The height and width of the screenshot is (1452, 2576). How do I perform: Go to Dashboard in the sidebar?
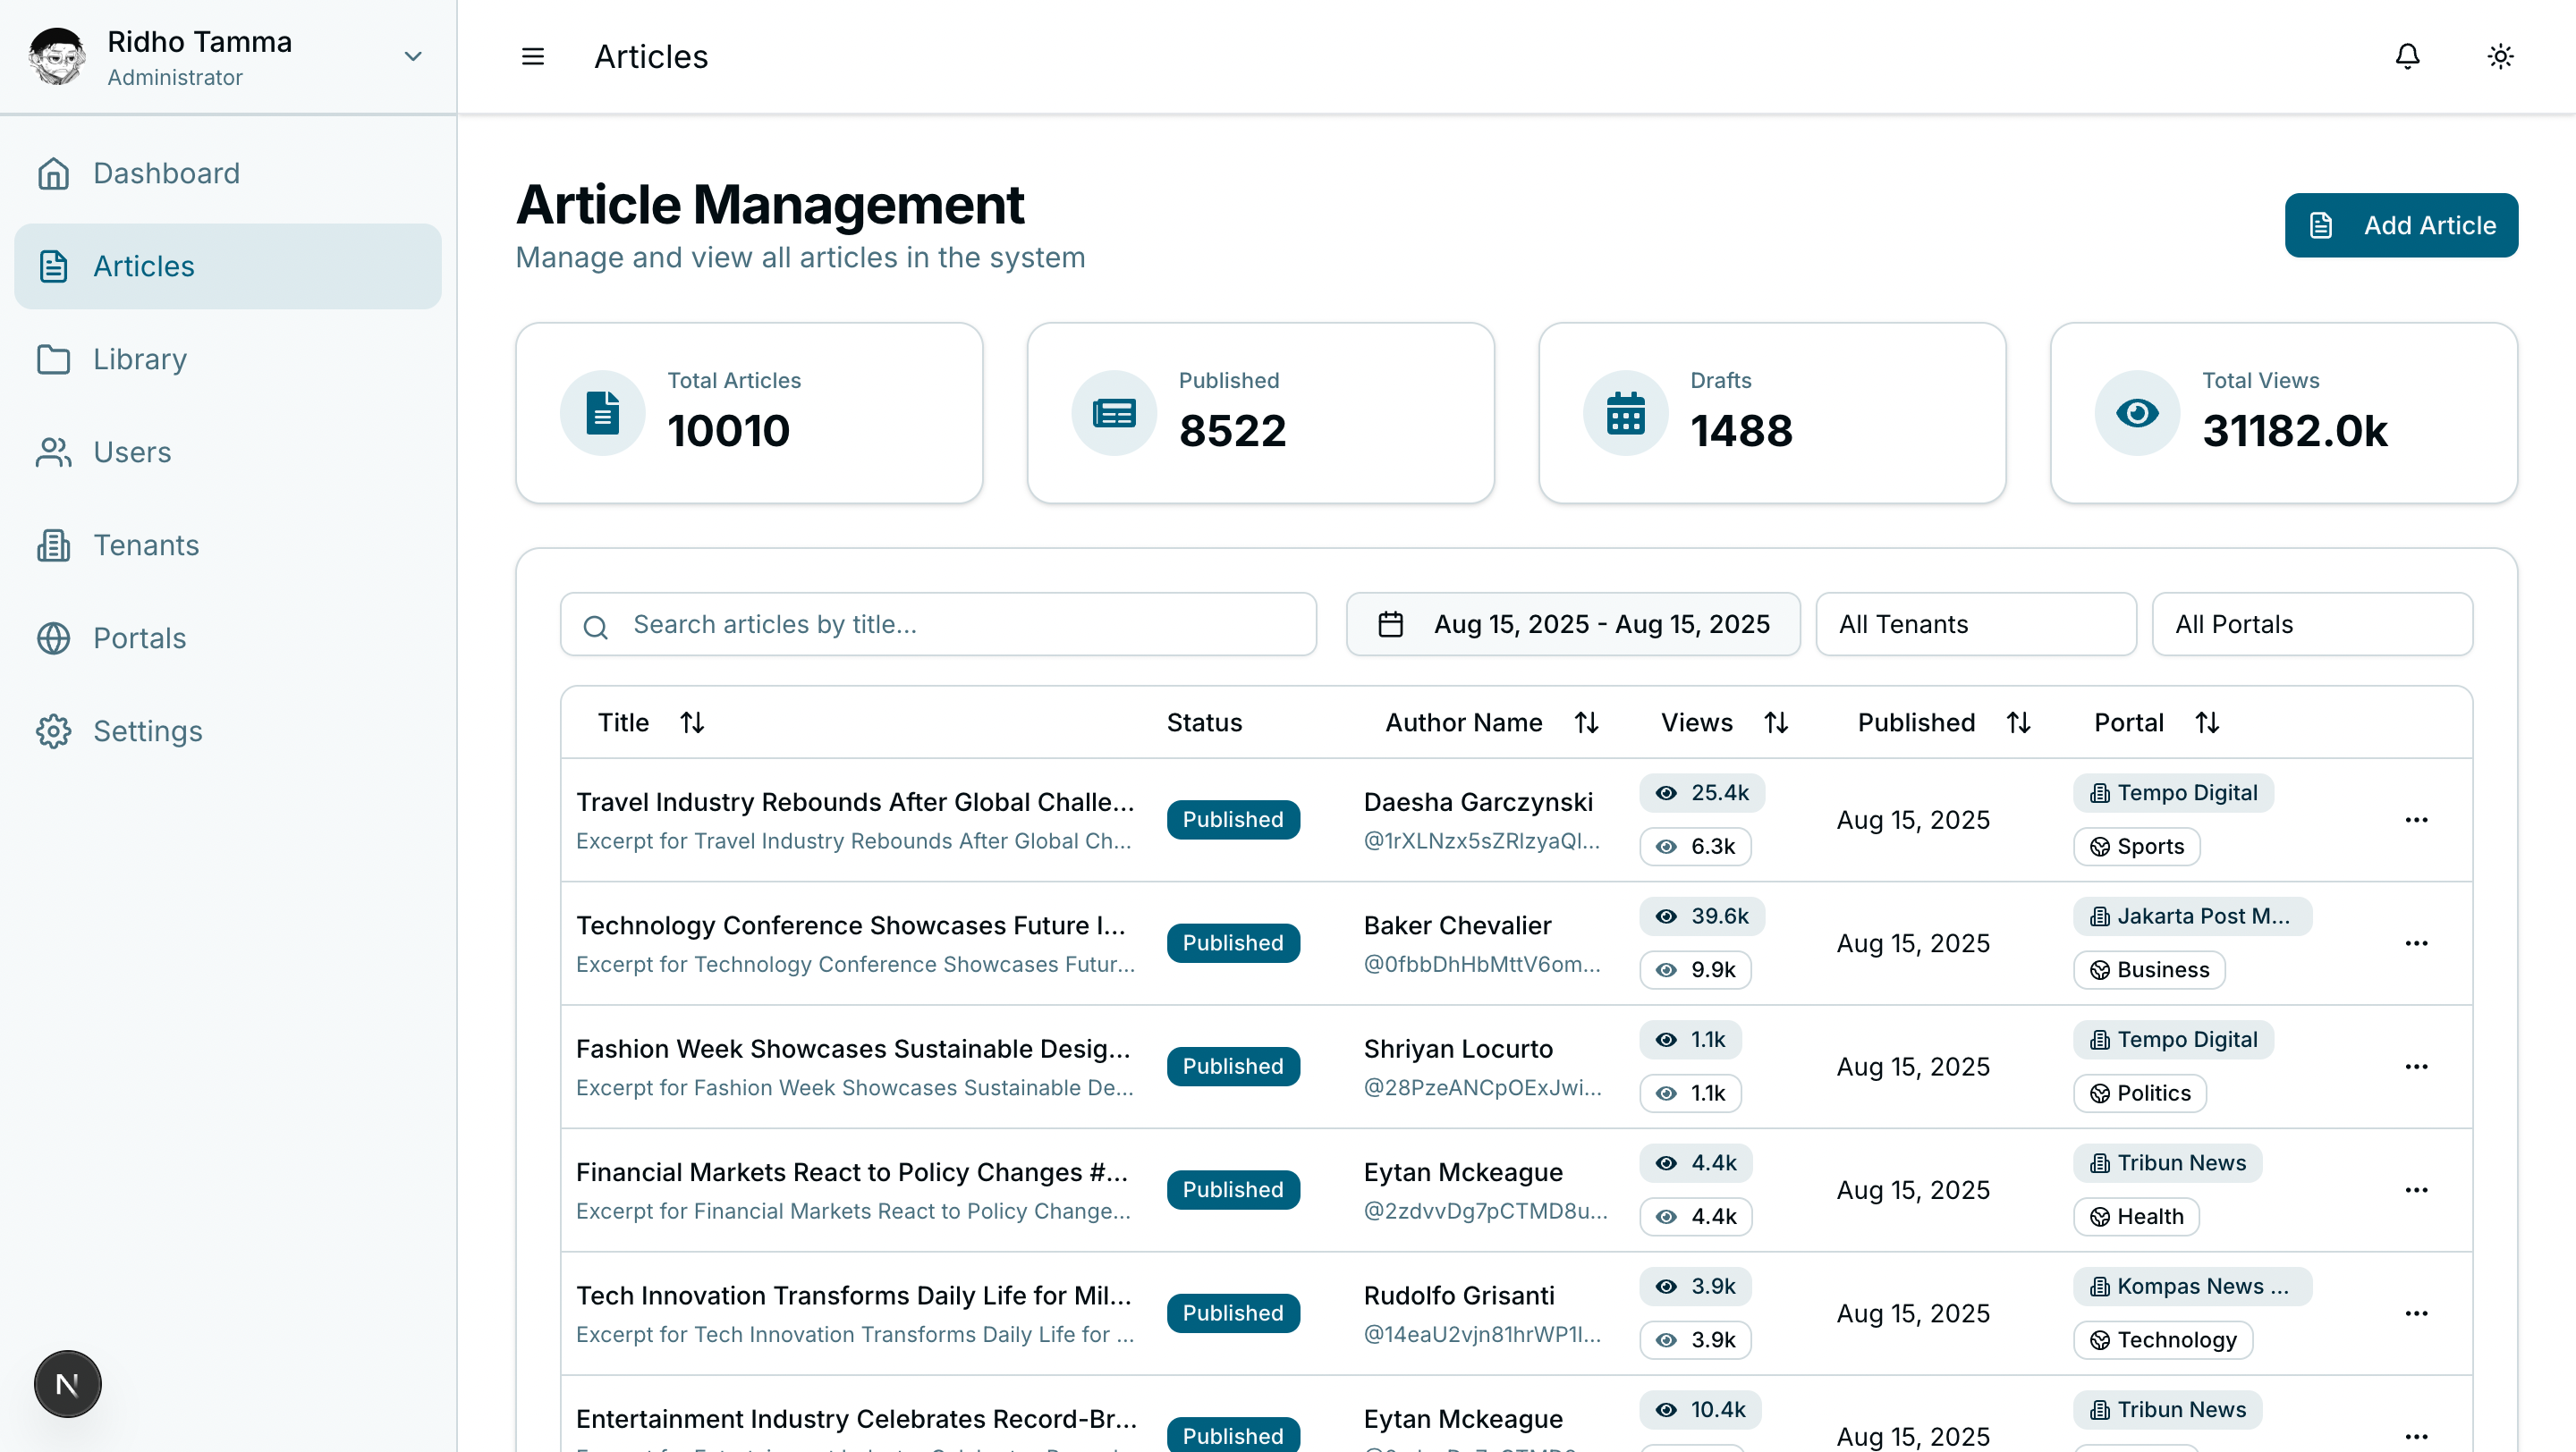(x=166, y=173)
